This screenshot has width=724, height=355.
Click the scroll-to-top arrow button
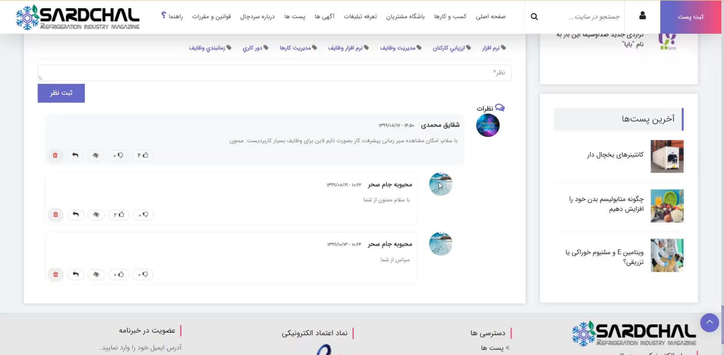point(709,323)
